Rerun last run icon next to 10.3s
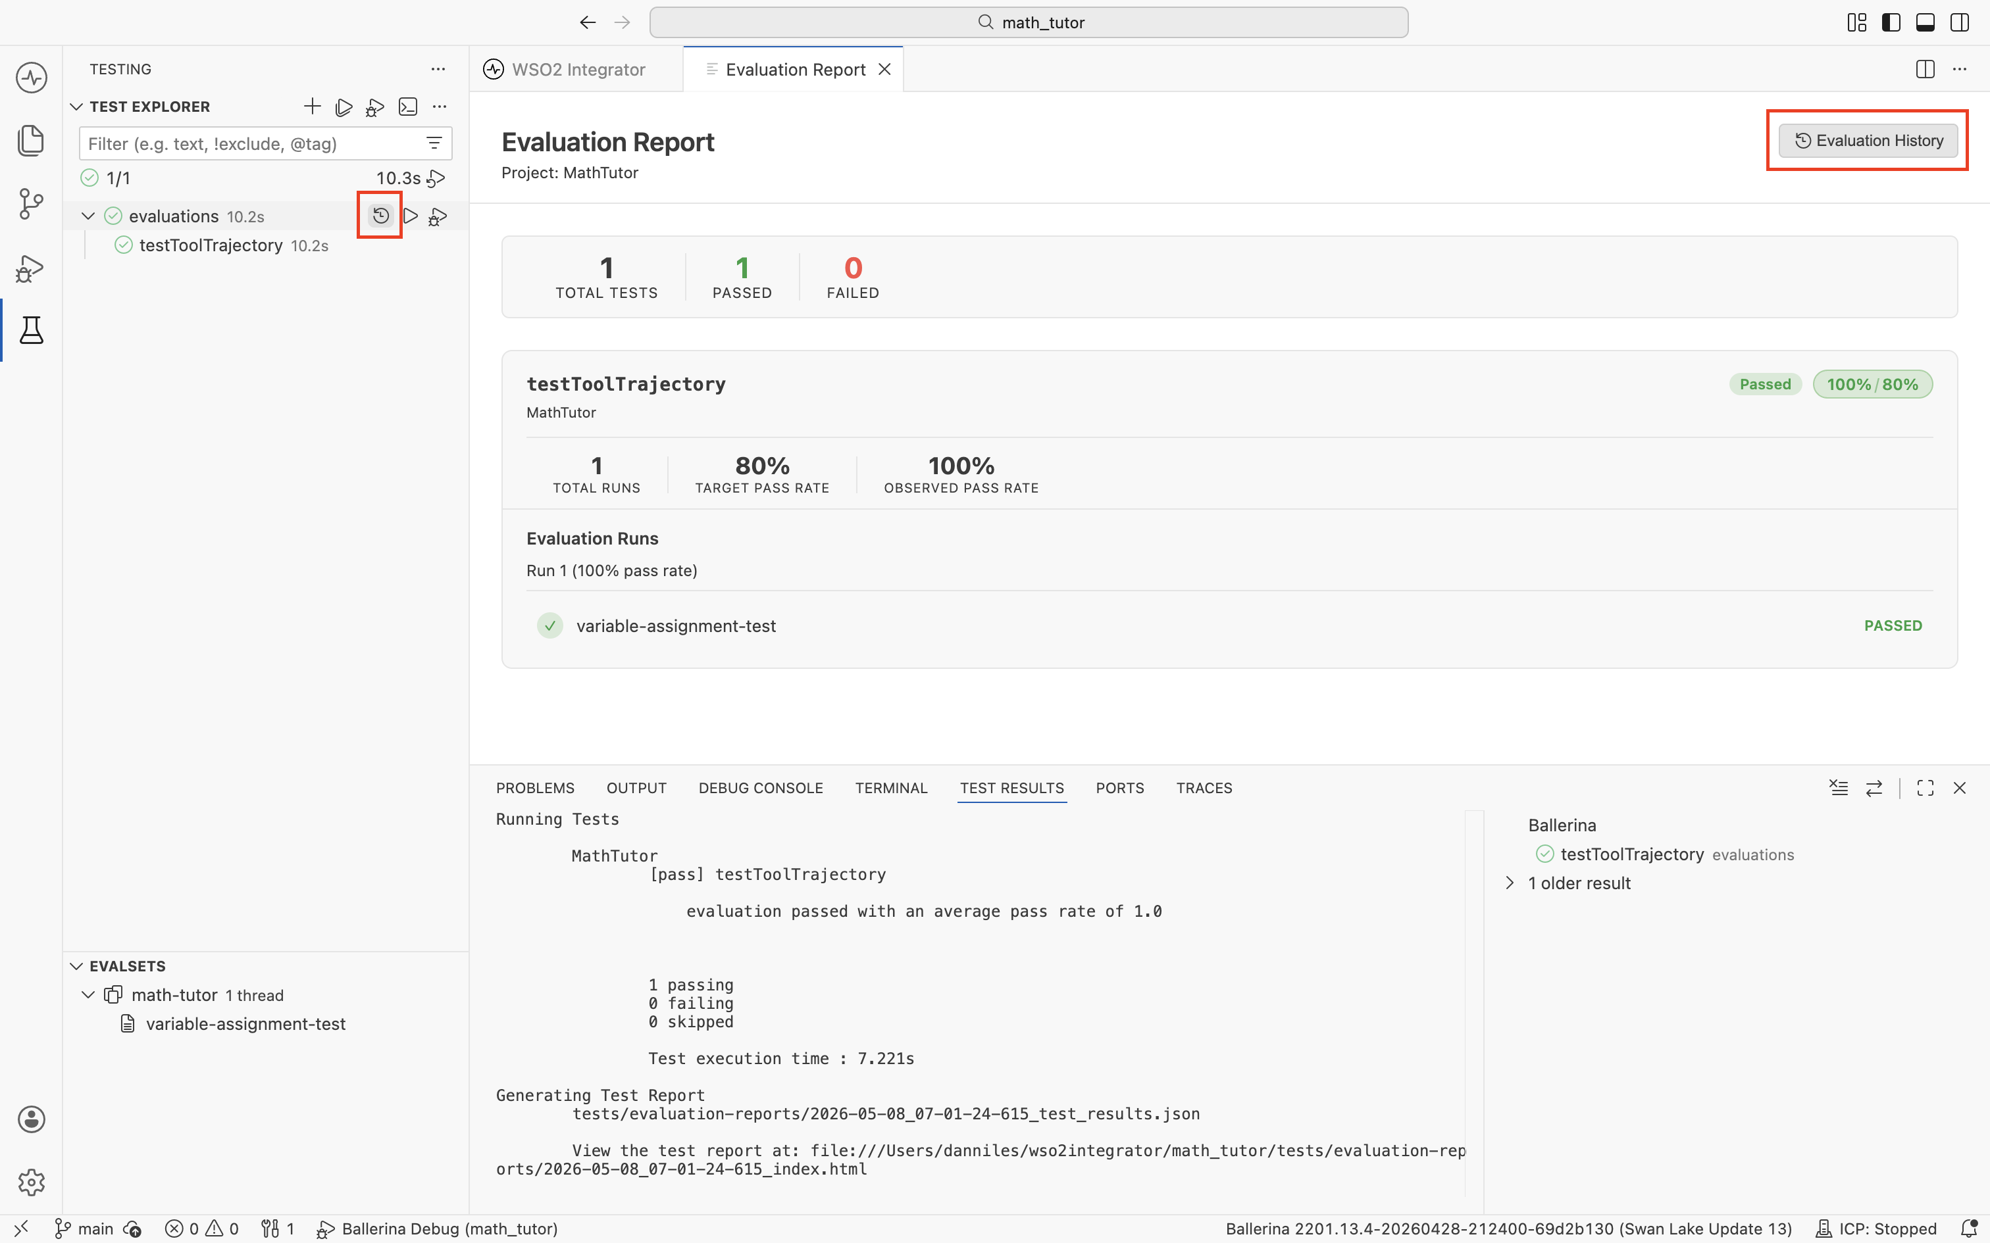 (437, 178)
